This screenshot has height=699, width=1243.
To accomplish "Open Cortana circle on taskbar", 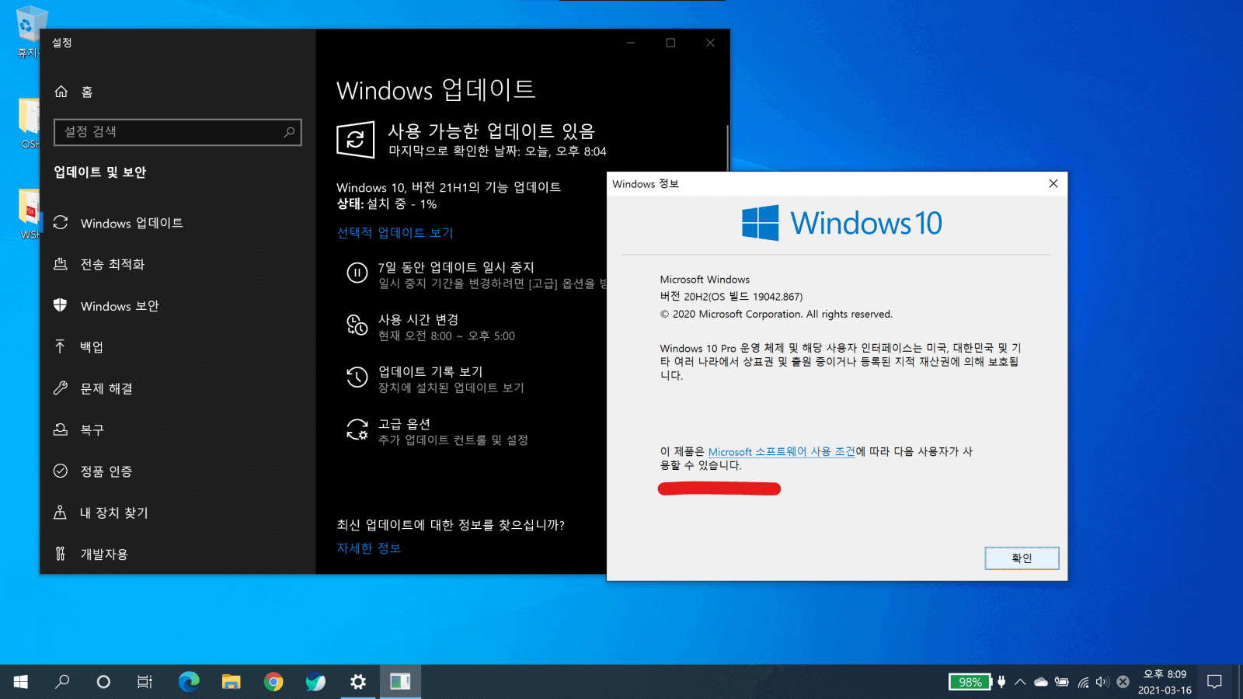I will [103, 682].
